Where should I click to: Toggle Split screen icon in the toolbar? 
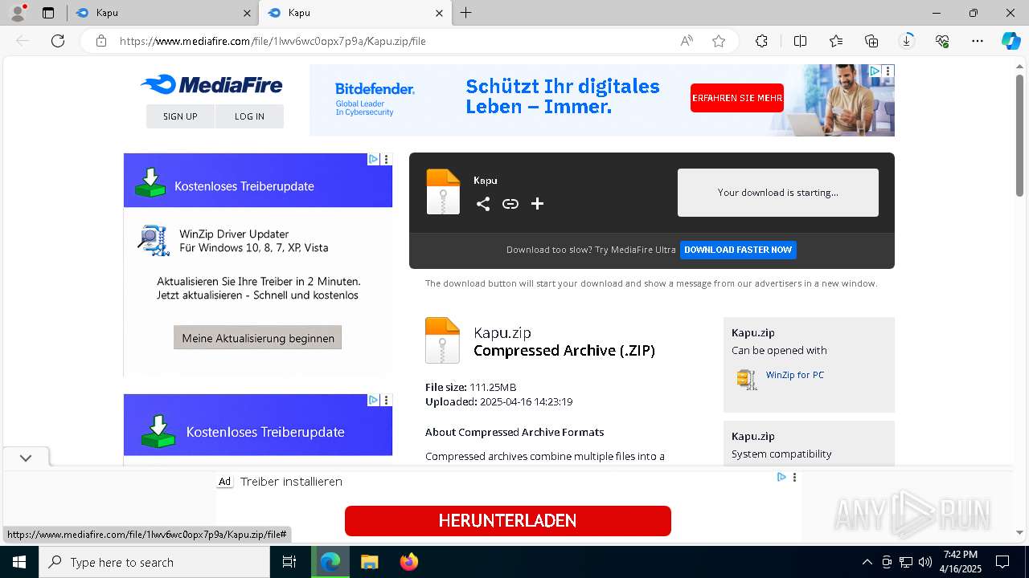click(x=800, y=41)
